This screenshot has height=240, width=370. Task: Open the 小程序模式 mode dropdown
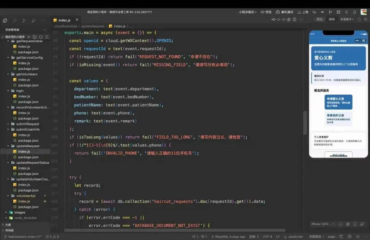248,12
